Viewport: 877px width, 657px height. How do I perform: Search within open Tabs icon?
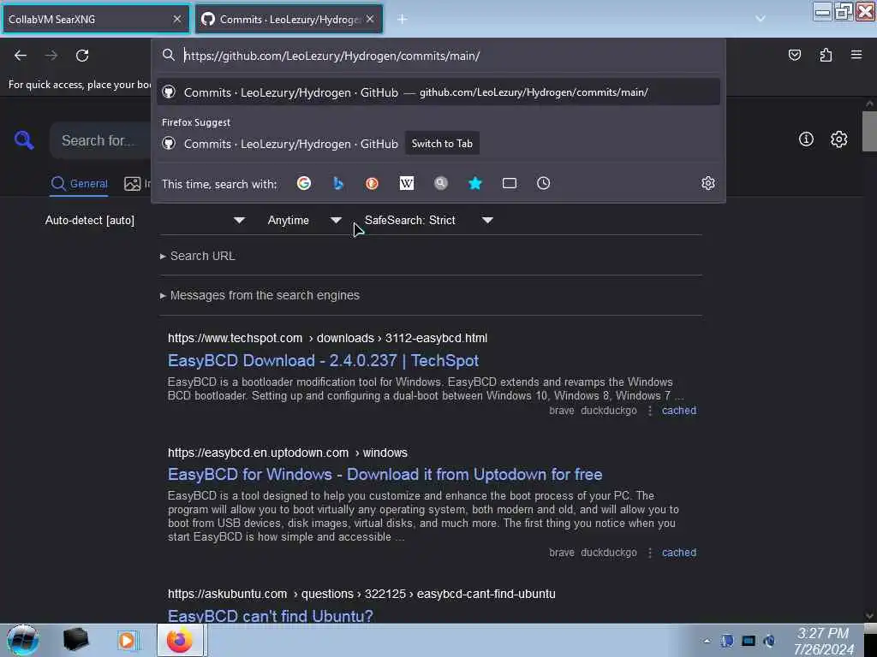click(x=509, y=183)
